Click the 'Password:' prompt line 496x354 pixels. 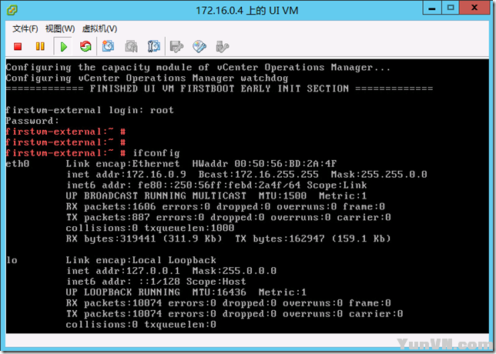tap(32, 121)
